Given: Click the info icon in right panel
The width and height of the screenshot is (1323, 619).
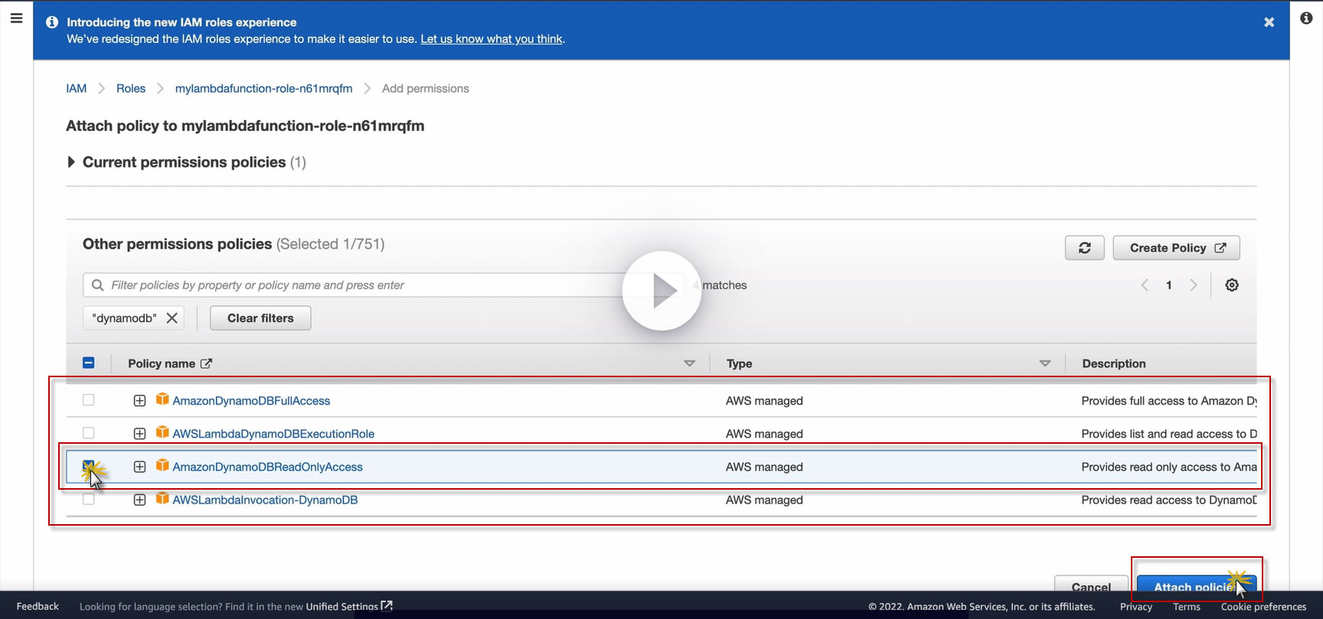Looking at the screenshot, I should click(1306, 18).
